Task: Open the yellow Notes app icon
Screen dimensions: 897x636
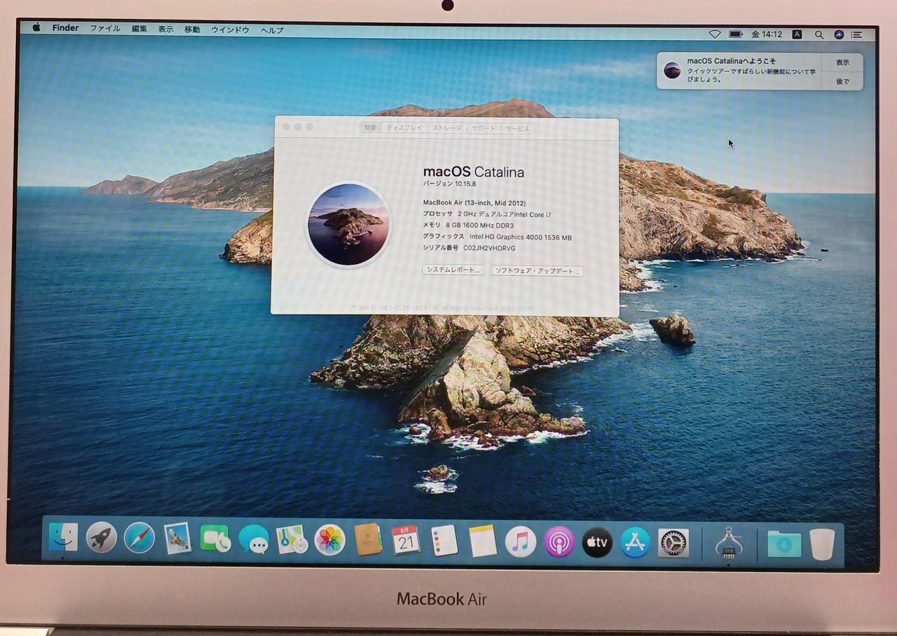Action: pyautogui.click(x=483, y=541)
